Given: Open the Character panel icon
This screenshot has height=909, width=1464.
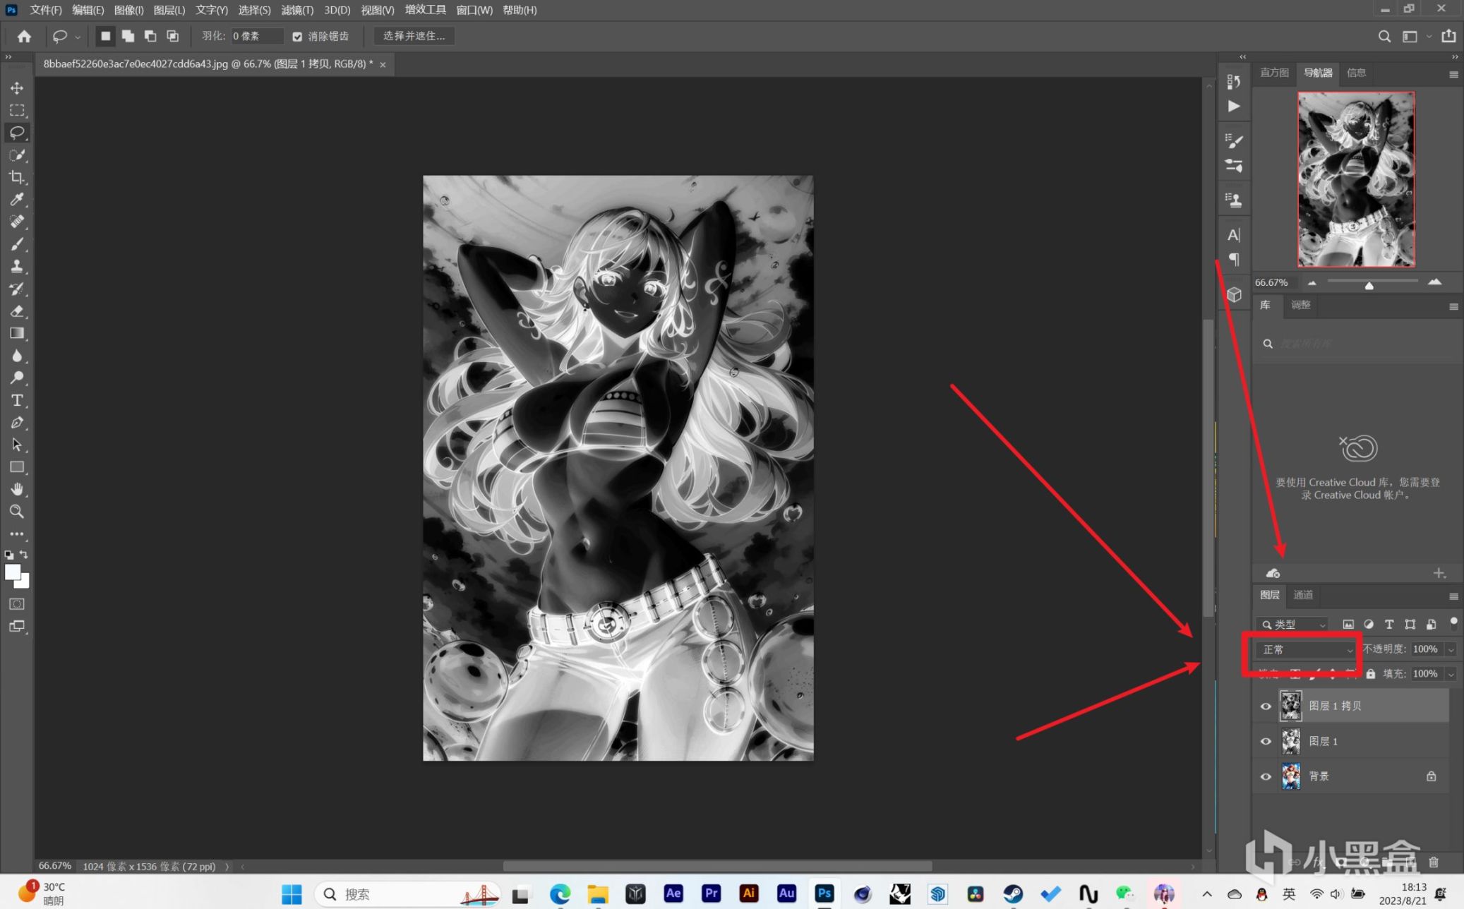Looking at the screenshot, I should tap(1234, 235).
